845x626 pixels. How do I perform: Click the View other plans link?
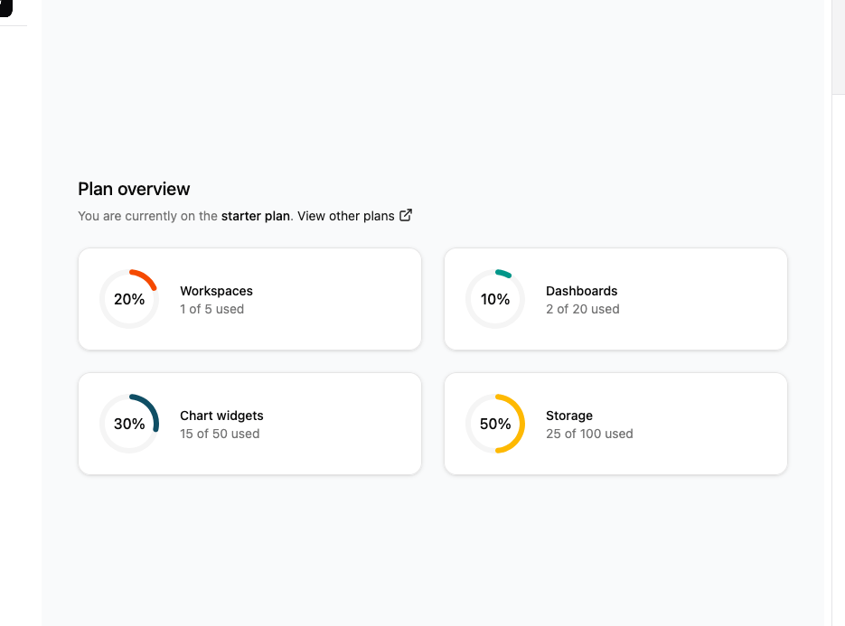(x=346, y=216)
